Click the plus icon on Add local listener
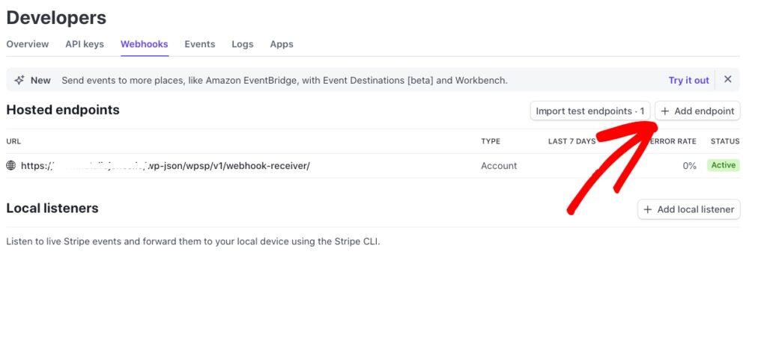This screenshot has width=767, height=346. [648, 209]
